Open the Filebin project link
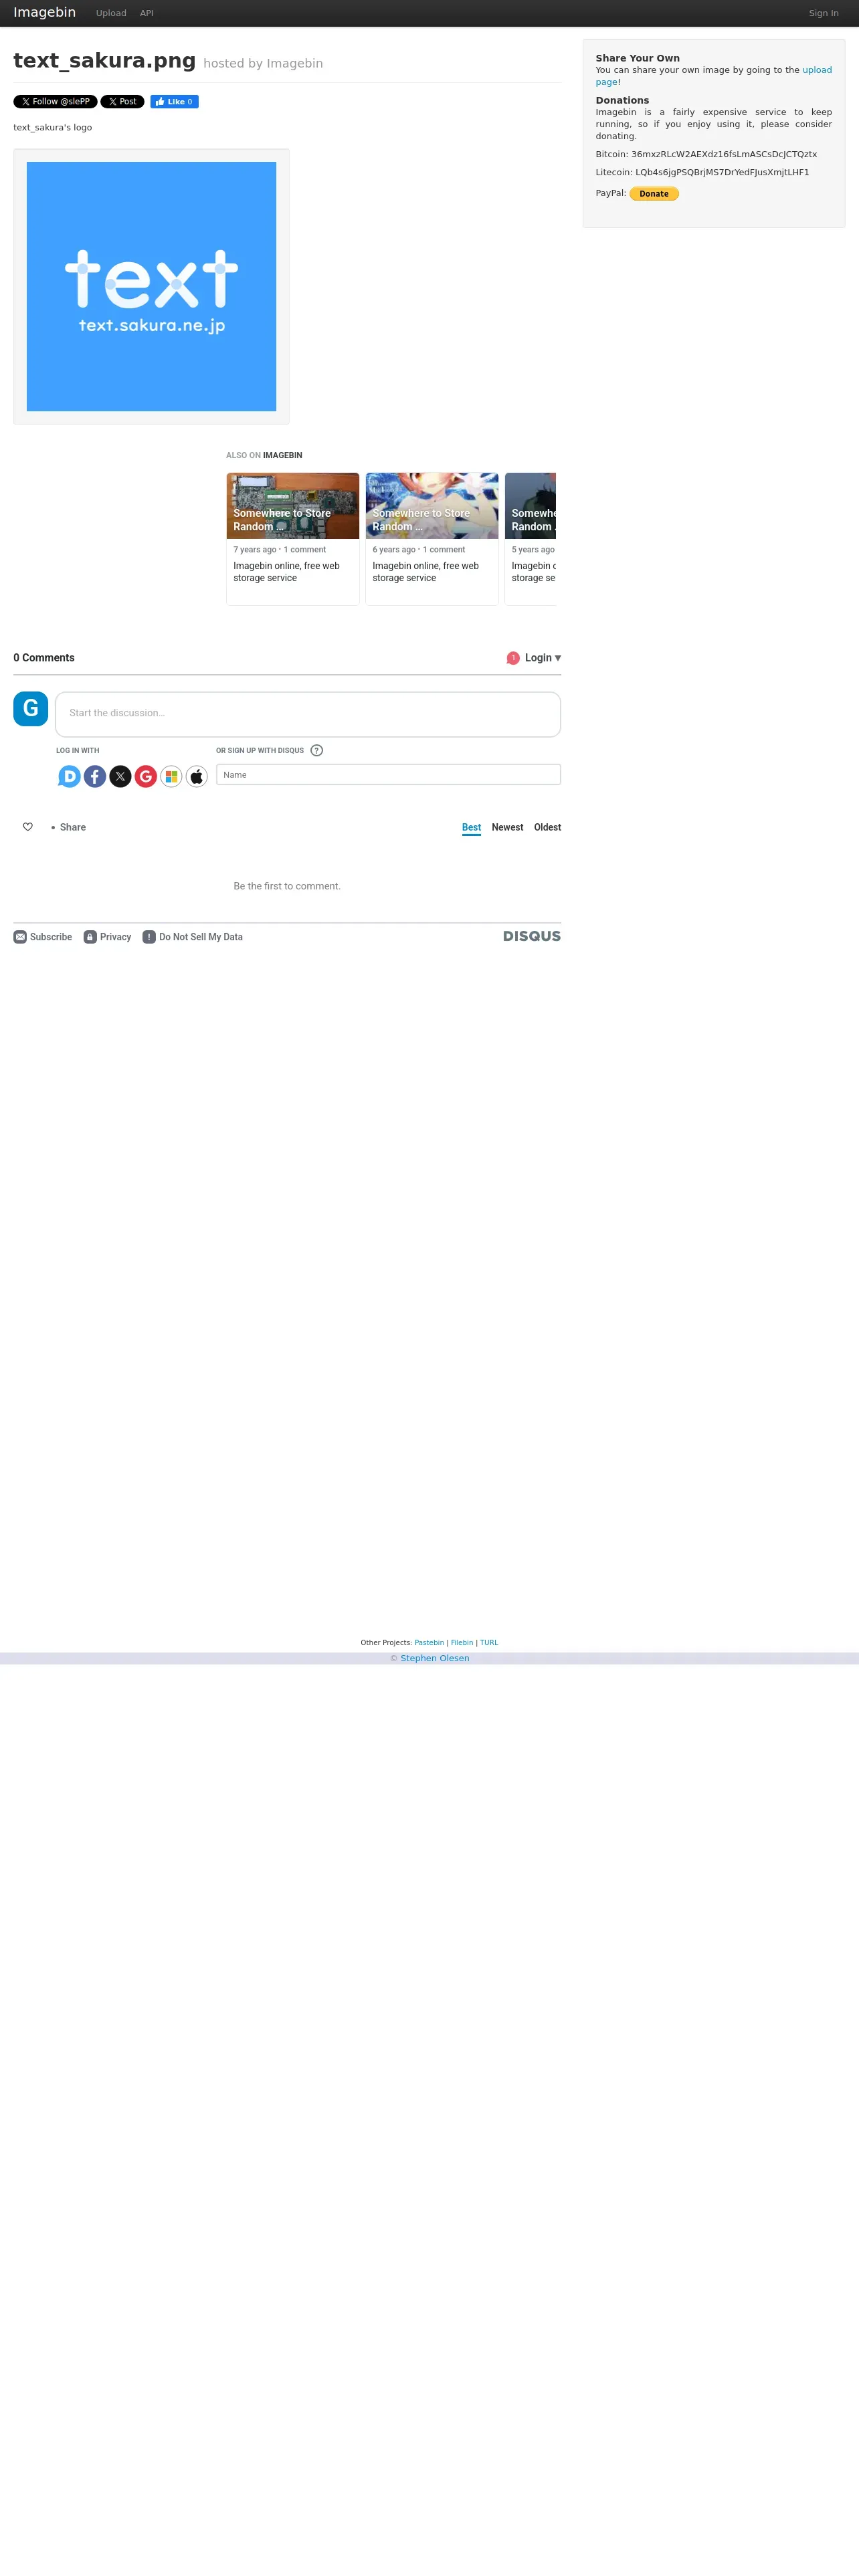The image size is (859, 2576). tap(462, 1642)
